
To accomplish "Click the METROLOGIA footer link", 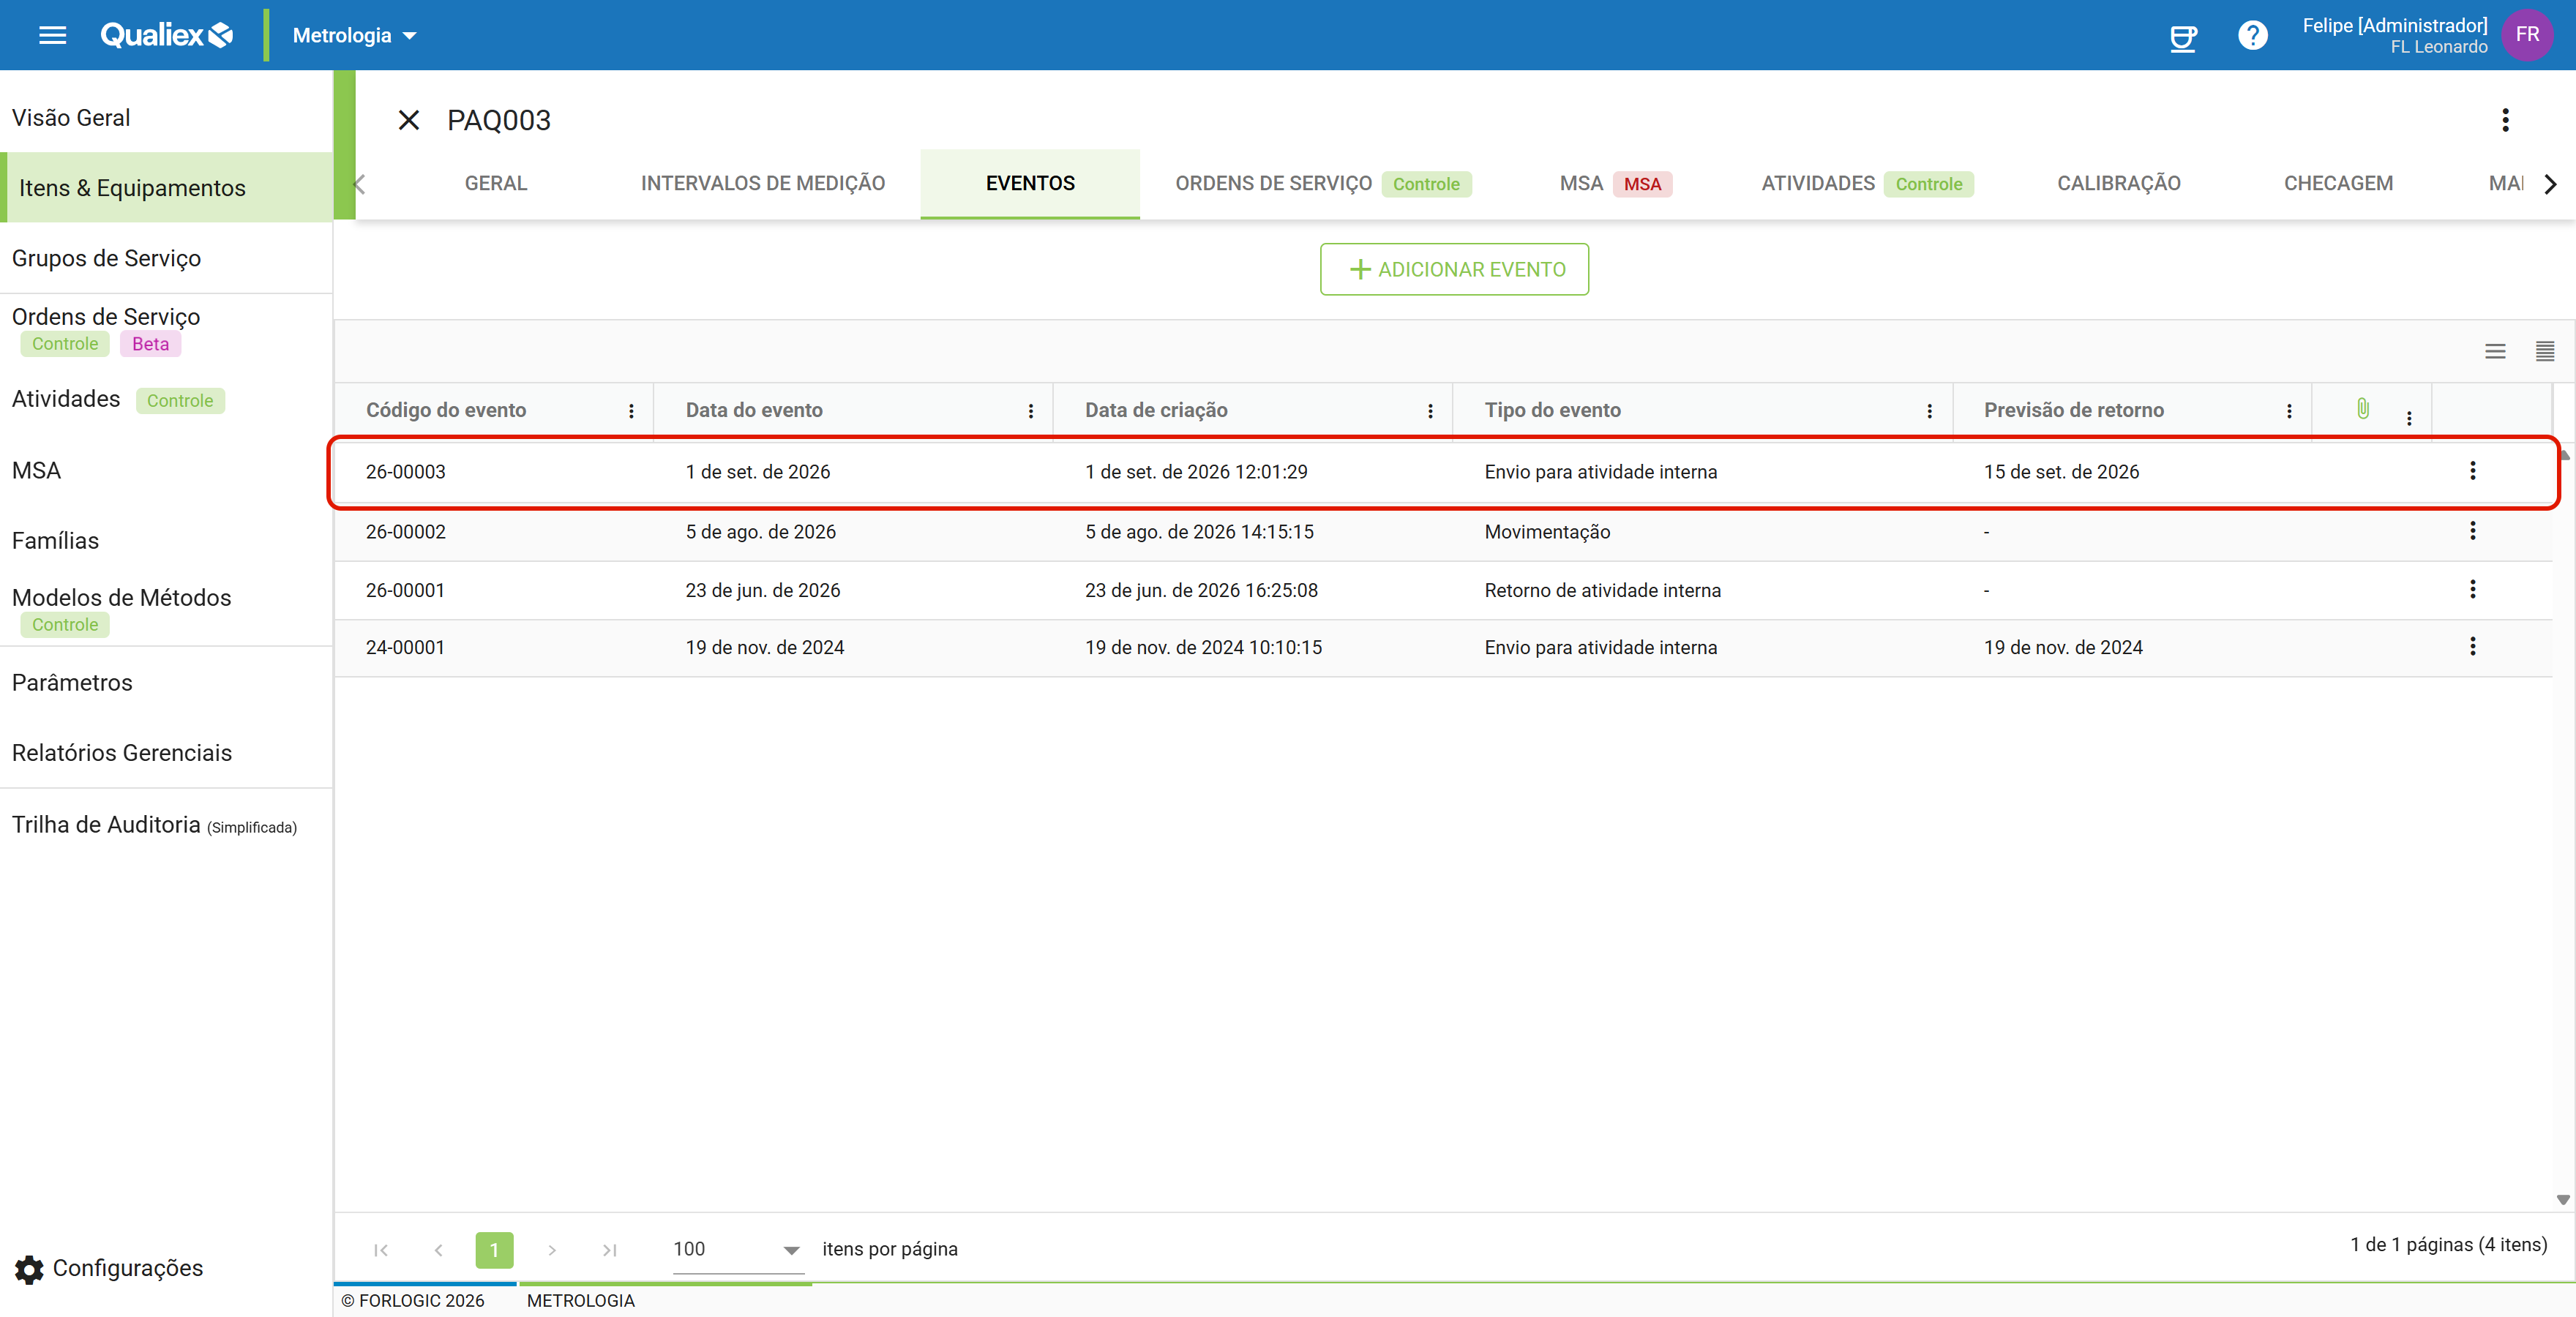I will [580, 1301].
